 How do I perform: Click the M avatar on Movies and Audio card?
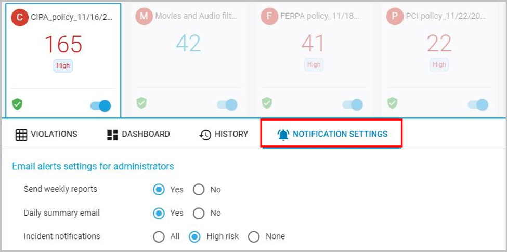click(144, 17)
